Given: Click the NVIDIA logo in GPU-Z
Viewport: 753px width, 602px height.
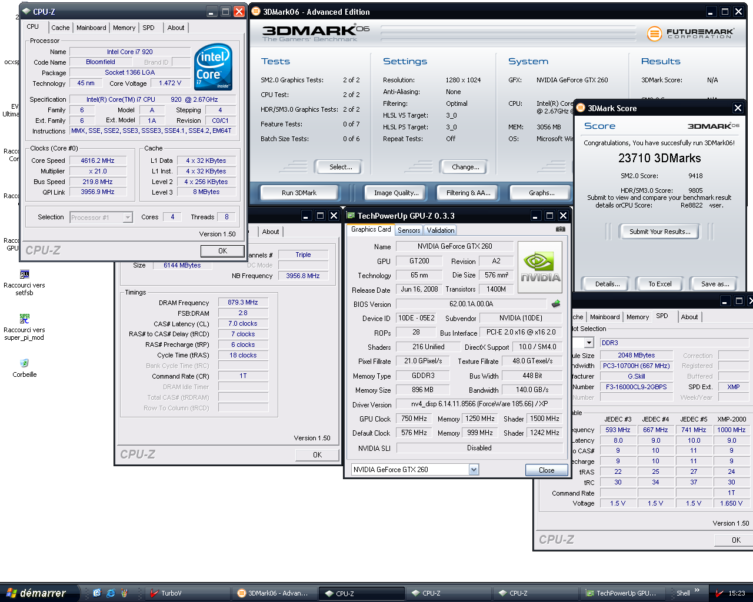Looking at the screenshot, I should [x=540, y=267].
